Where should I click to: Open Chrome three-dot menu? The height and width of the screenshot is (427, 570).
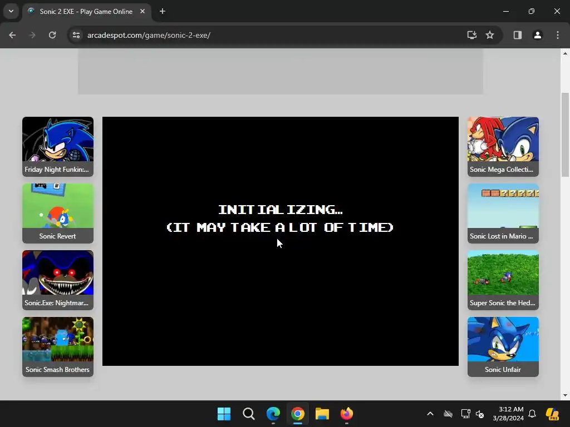(558, 35)
